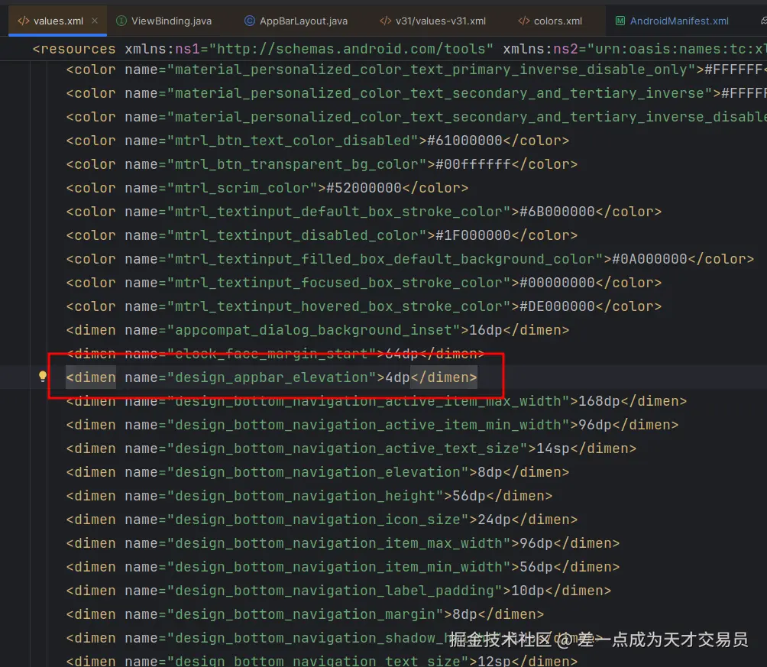This screenshot has height=667, width=767.
Task: Click design_bottom_navigation_active_text_size line
Action: click(x=351, y=448)
